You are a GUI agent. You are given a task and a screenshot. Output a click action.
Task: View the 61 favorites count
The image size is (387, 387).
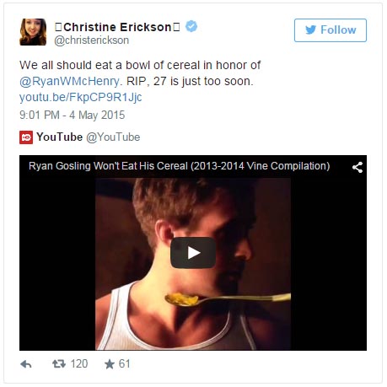point(124,364)
